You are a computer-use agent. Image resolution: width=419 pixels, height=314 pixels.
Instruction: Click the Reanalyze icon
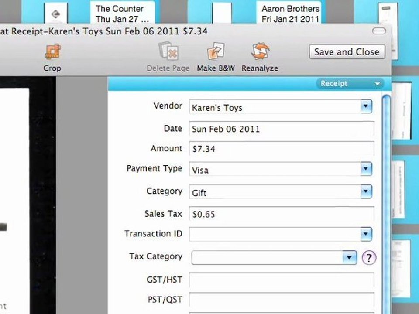[260, 51]
